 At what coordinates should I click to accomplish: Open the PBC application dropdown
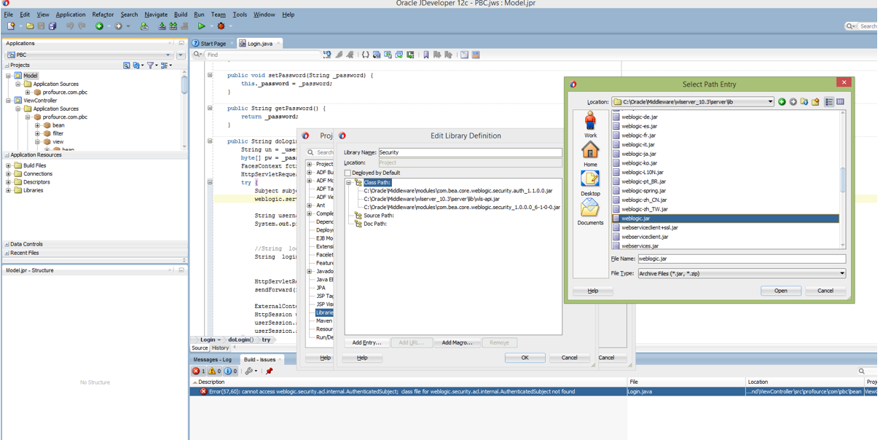168,55
